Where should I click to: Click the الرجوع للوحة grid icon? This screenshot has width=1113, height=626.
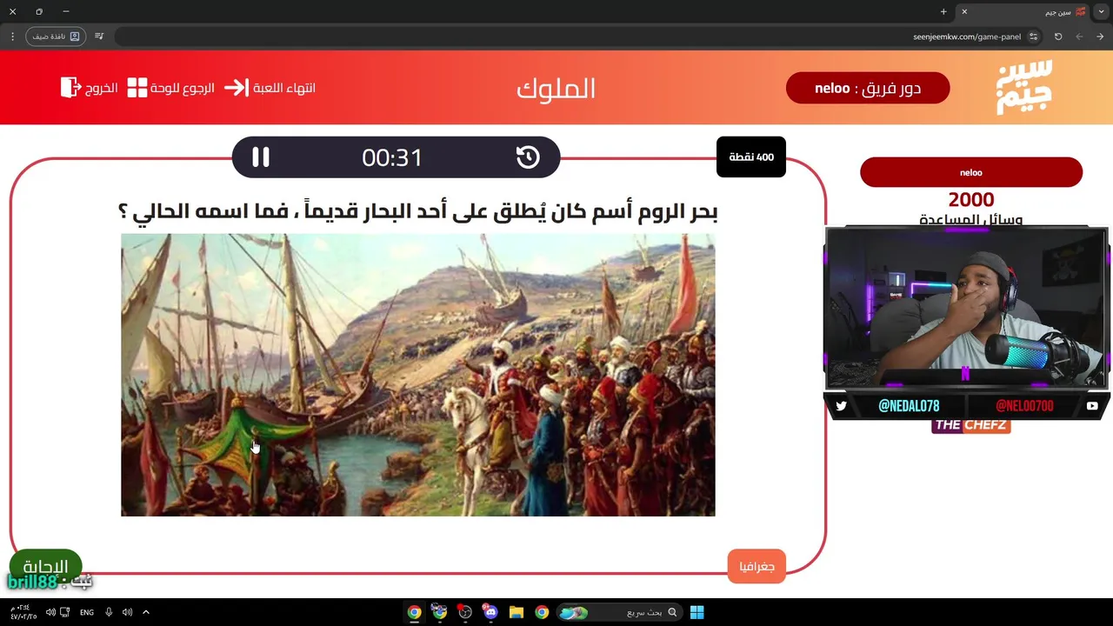(137, 88)
